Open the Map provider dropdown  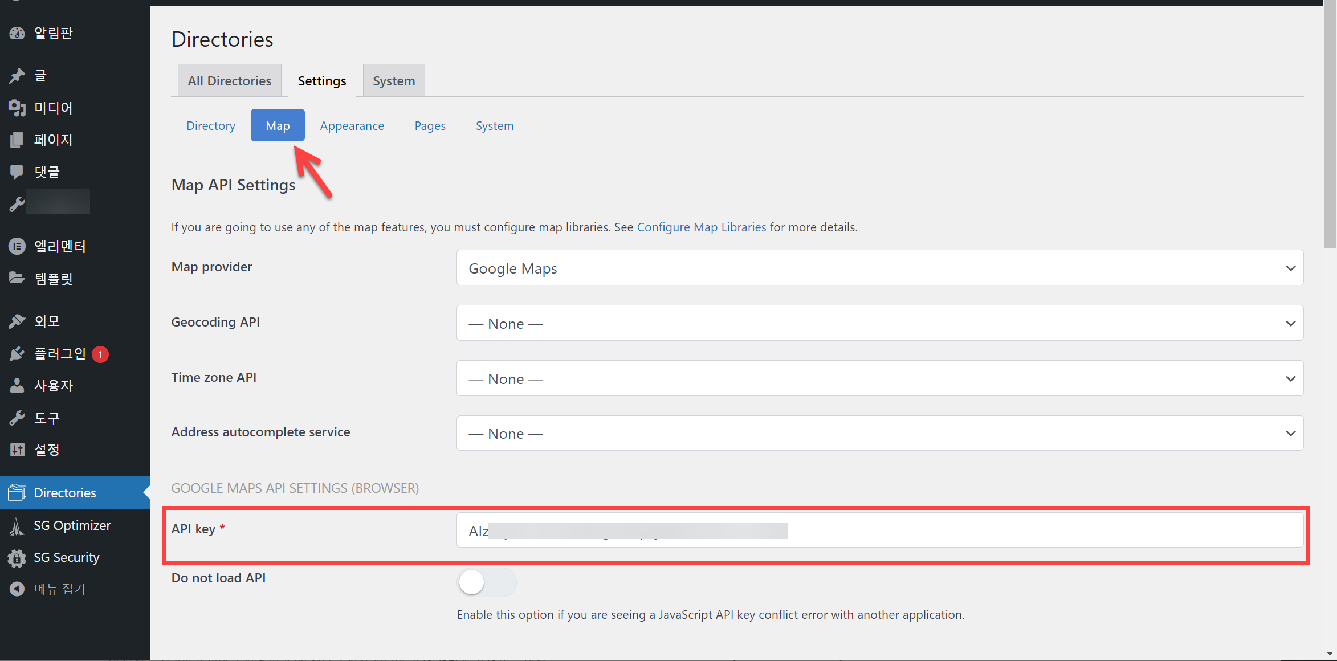pyautogui.click(x=879, y=268)
